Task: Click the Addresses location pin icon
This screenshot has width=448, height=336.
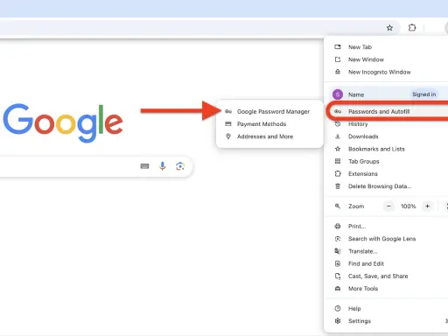Action: point(228,136)
